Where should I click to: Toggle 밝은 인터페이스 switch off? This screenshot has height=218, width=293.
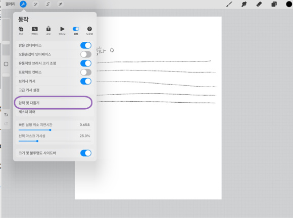coord(86,45)
